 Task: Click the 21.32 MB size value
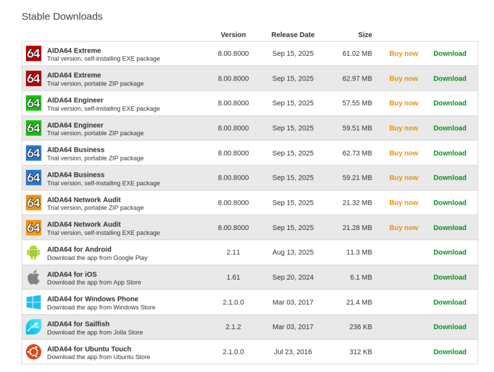click(357, 203)
